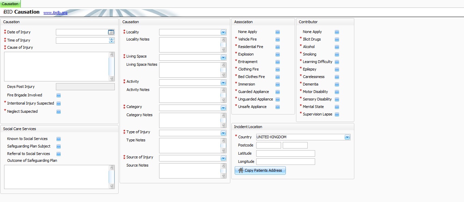Open the Date of Injury calendar picker

click(x=111, y=32)
